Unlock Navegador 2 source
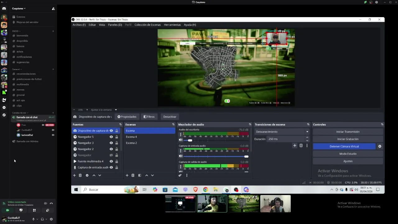The height and width of the screenshot is (224, 398). (117, 149)
